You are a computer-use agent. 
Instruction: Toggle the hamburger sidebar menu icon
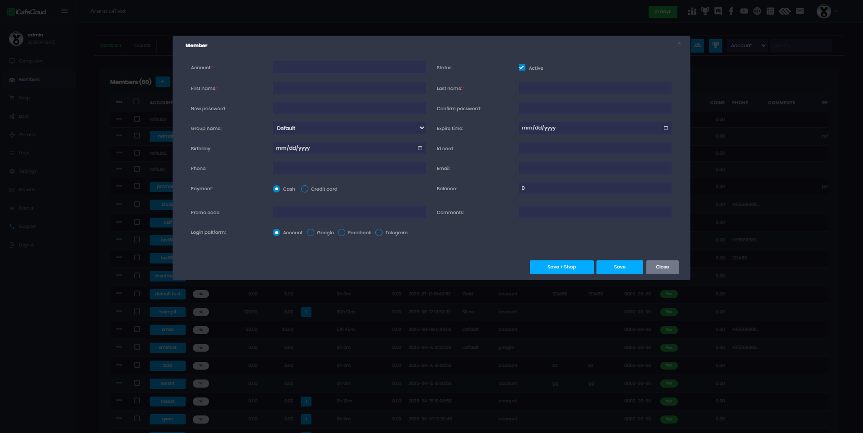[65, 11]
